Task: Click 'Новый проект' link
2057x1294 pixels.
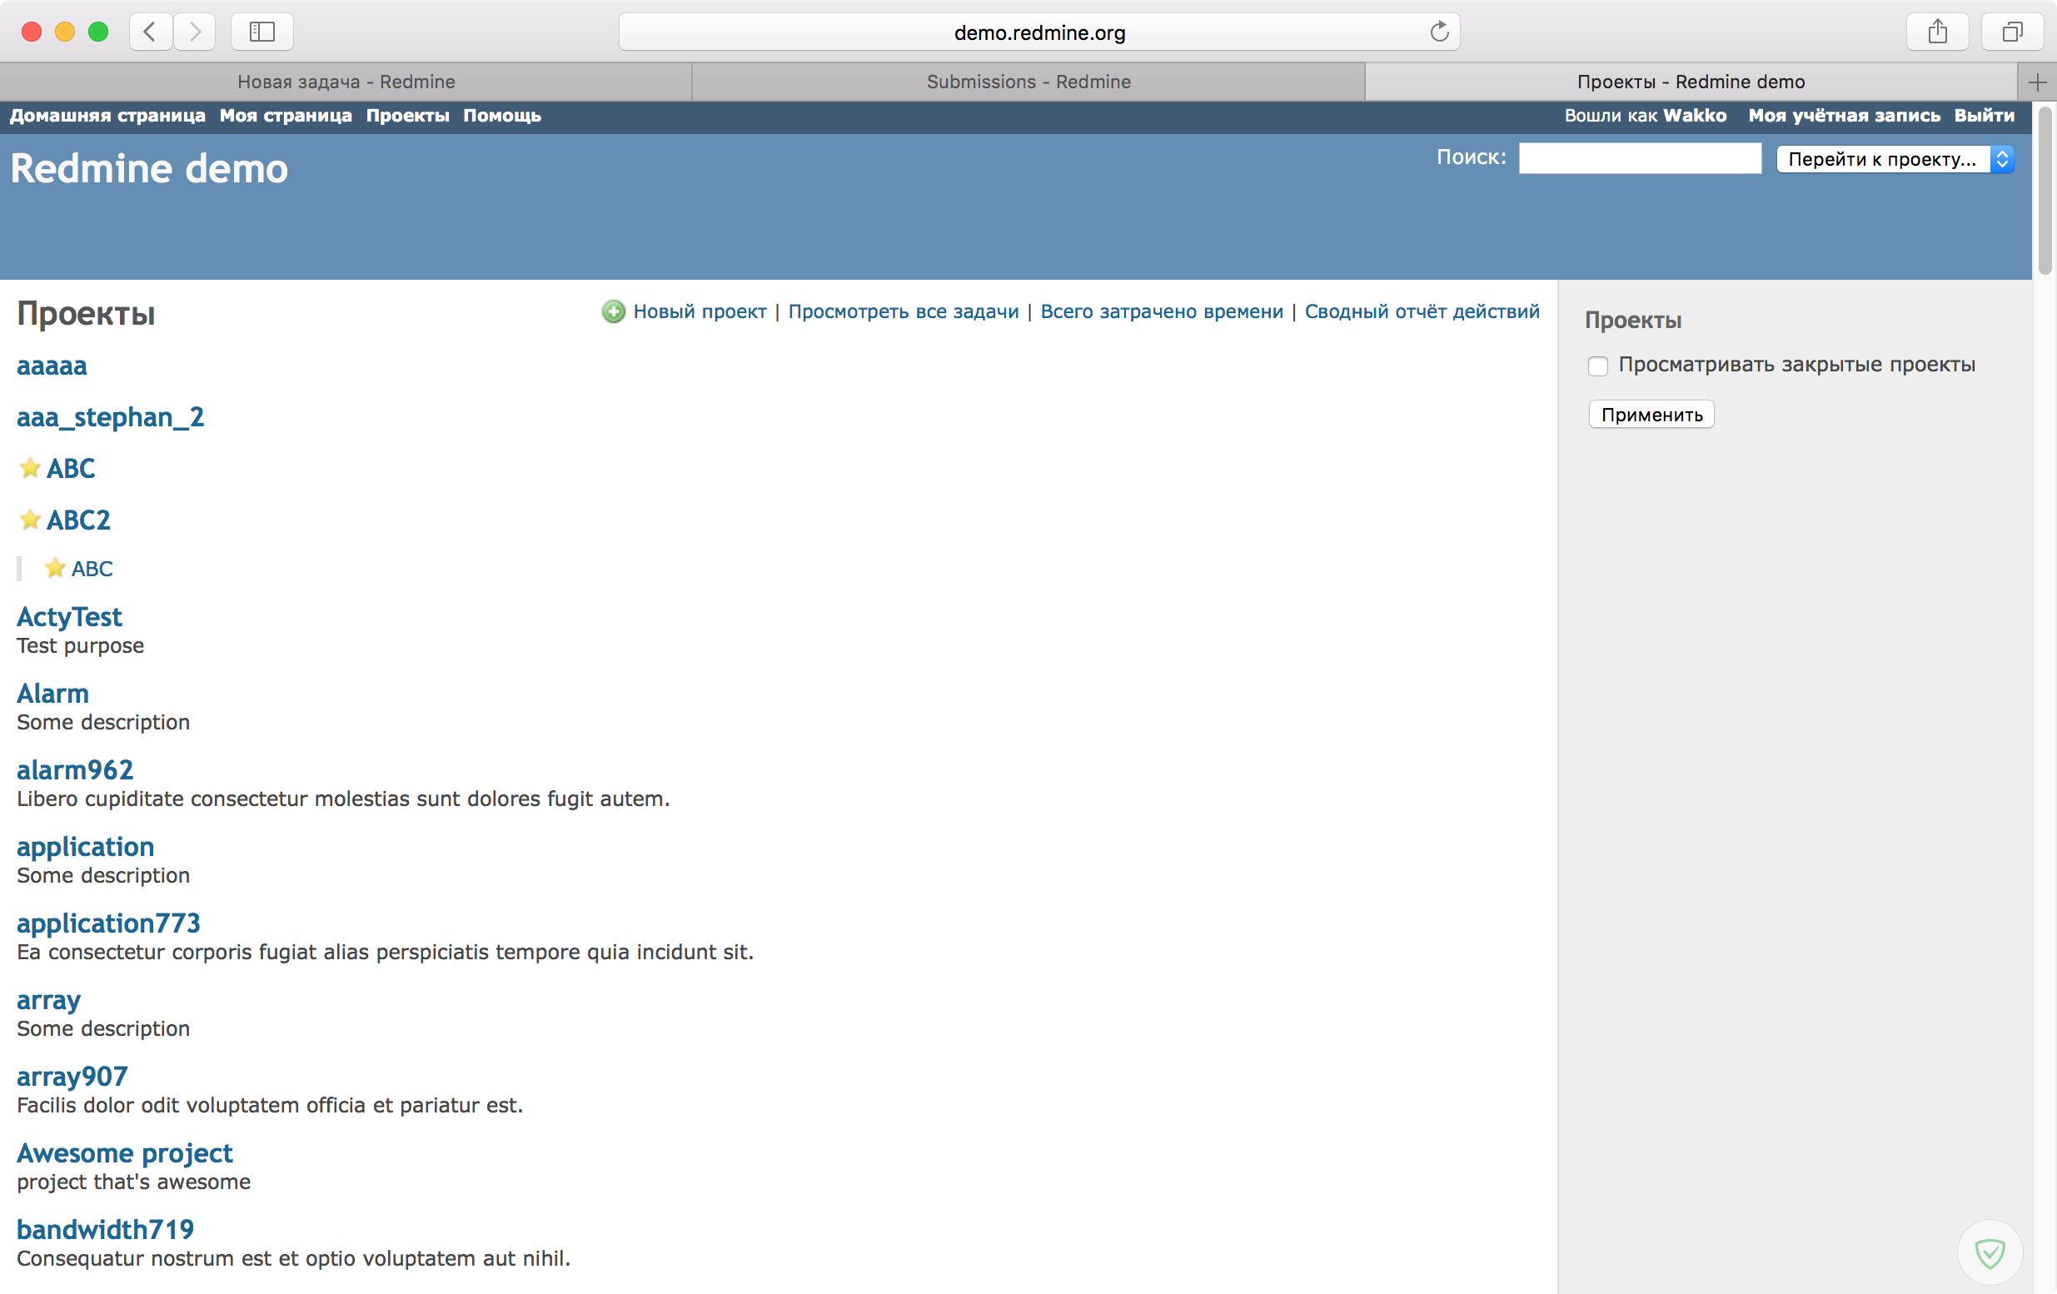Action: click(x=700, y=311)
